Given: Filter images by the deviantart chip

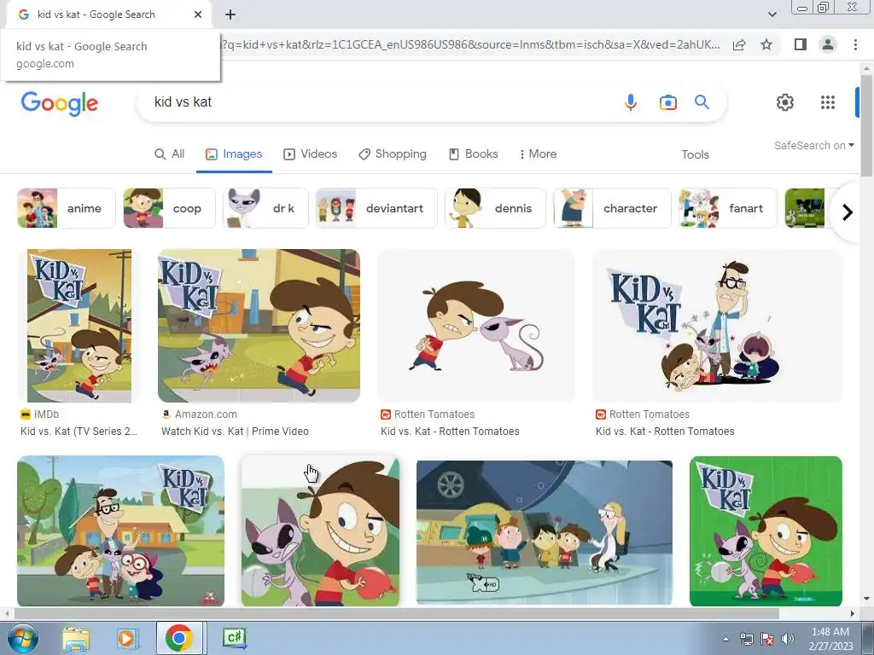Looking at the screenshot, I should click(376, 208).
